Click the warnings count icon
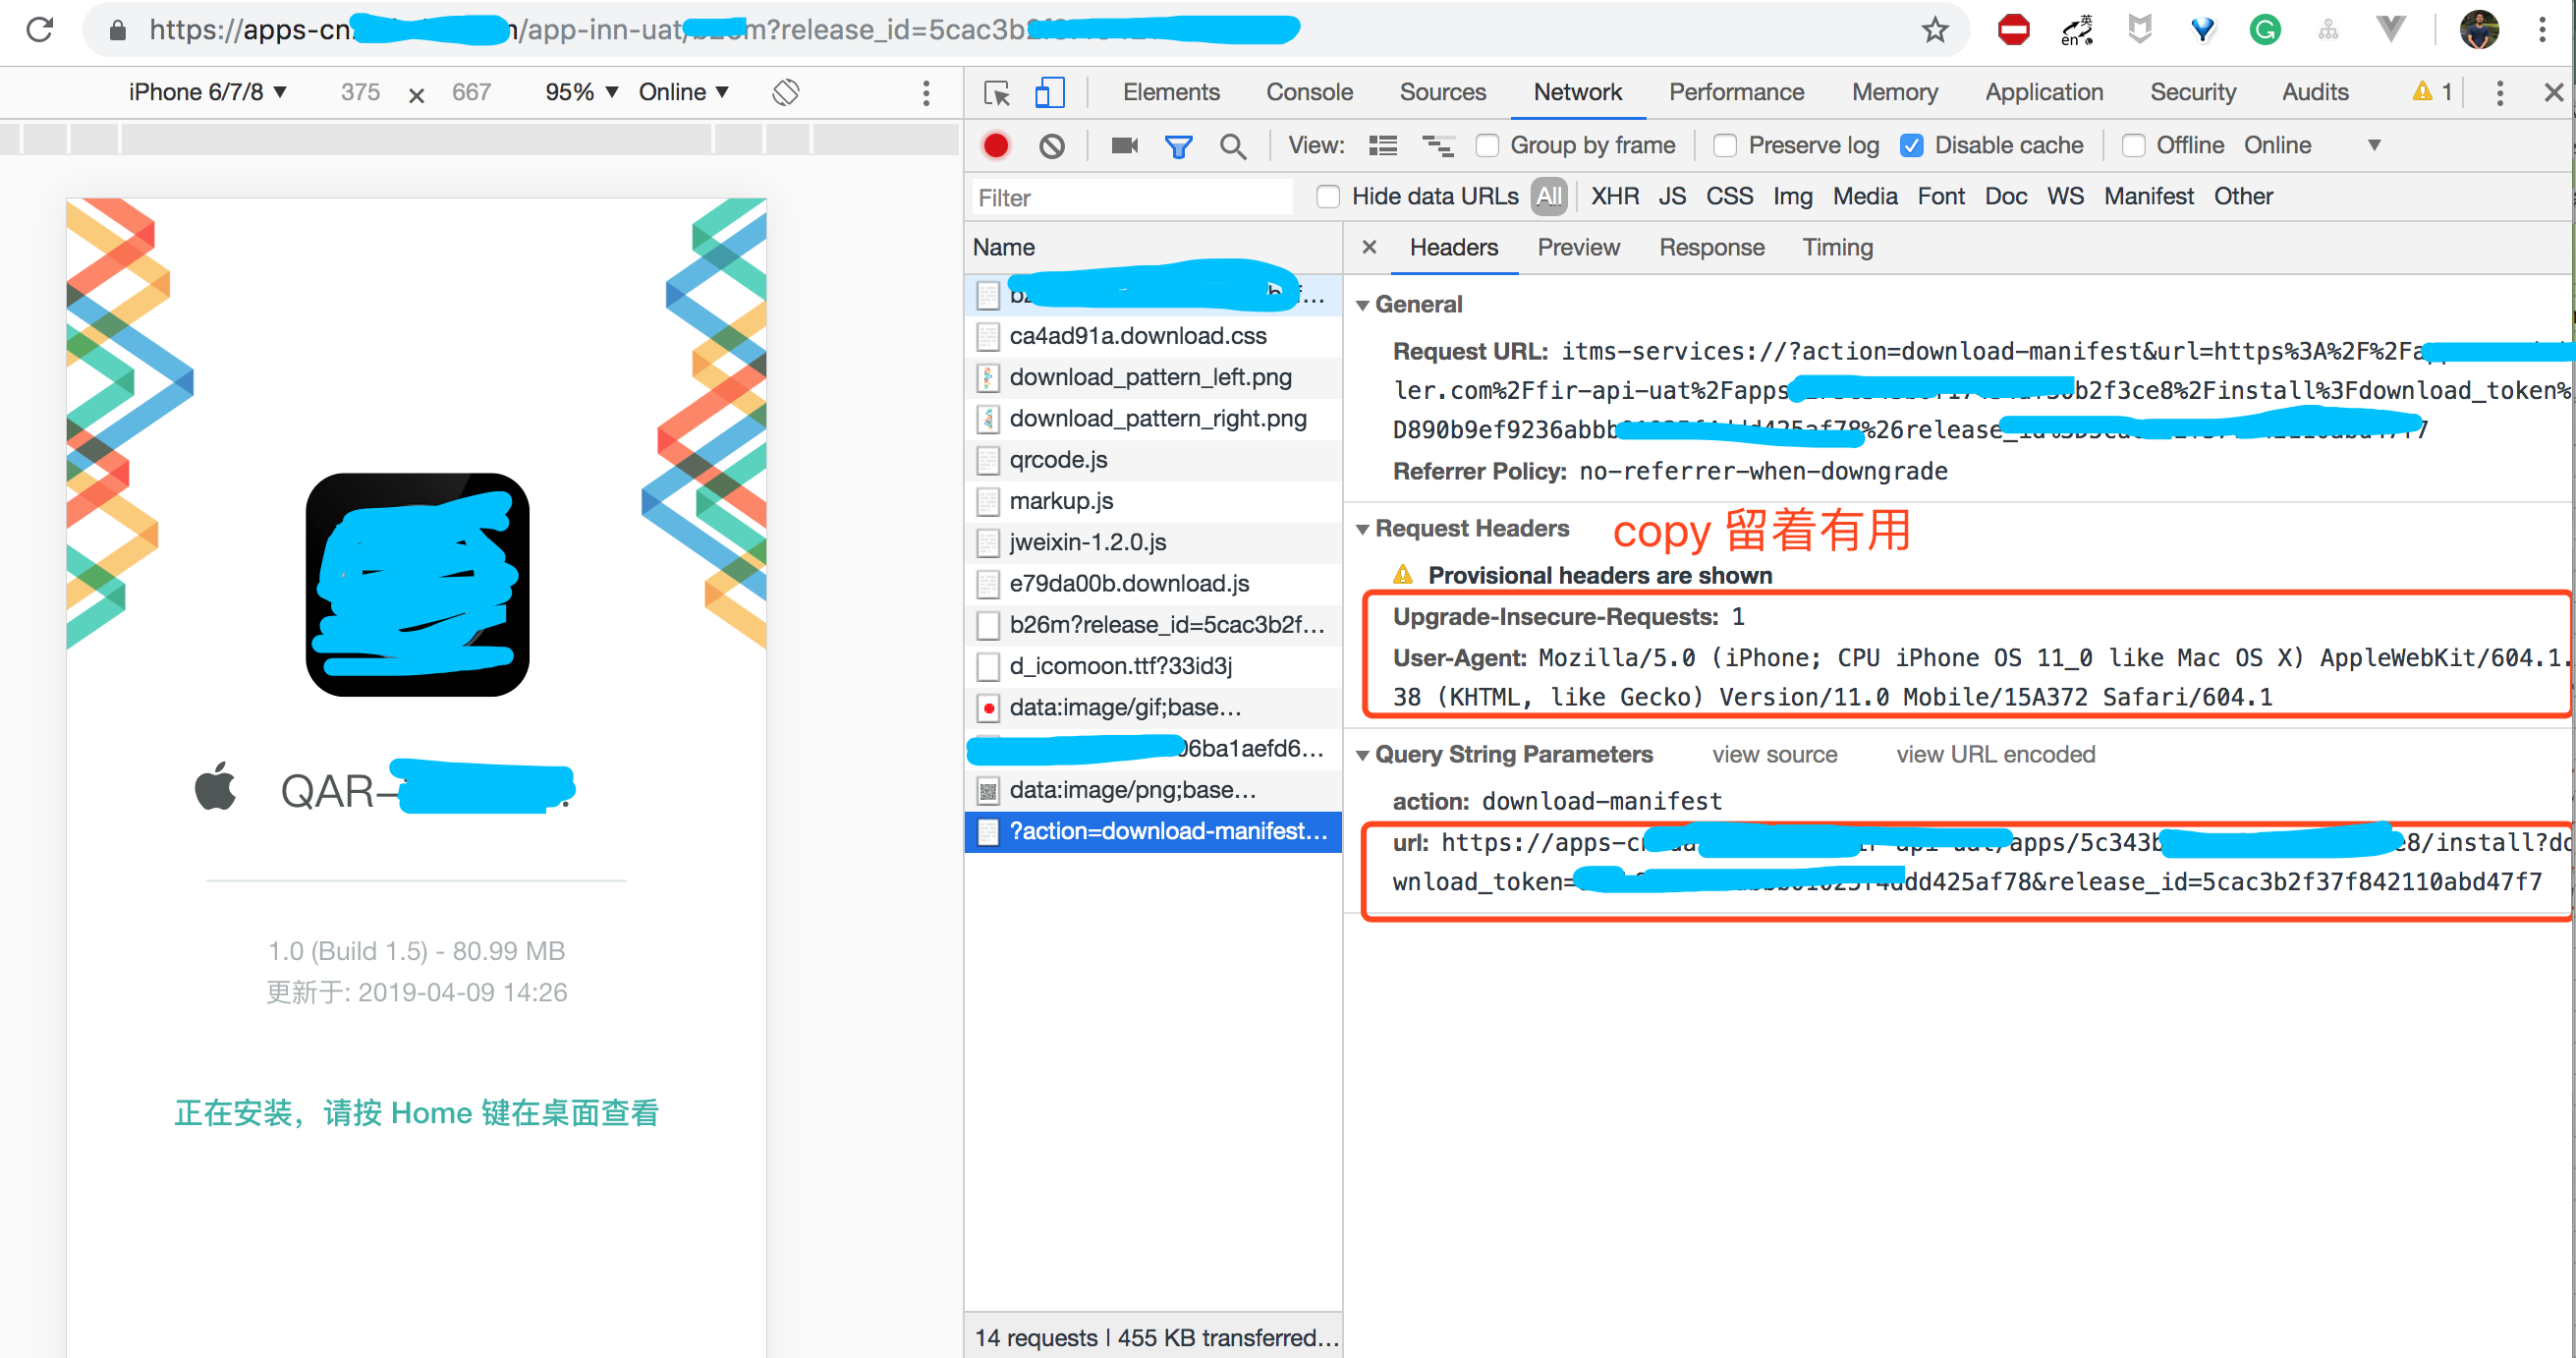The width and height of the screenshot is (2576, 1358). (x=2431, y=92)
